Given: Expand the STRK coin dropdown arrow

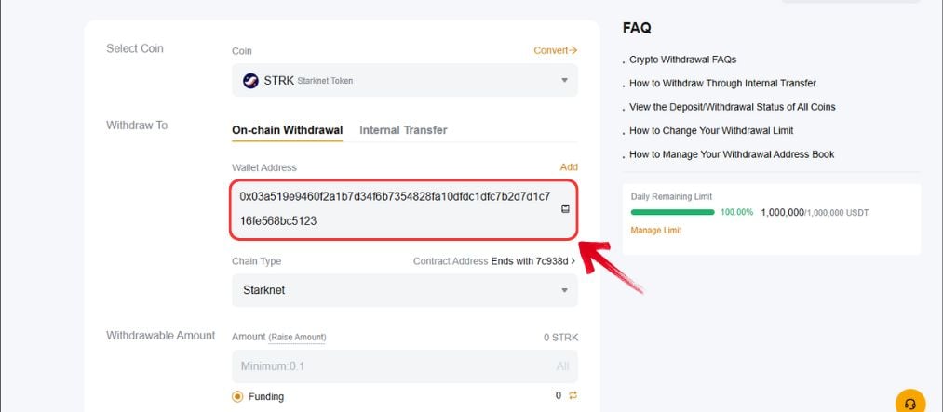Looking at the screenshot, I should click(x=564, y=81).
